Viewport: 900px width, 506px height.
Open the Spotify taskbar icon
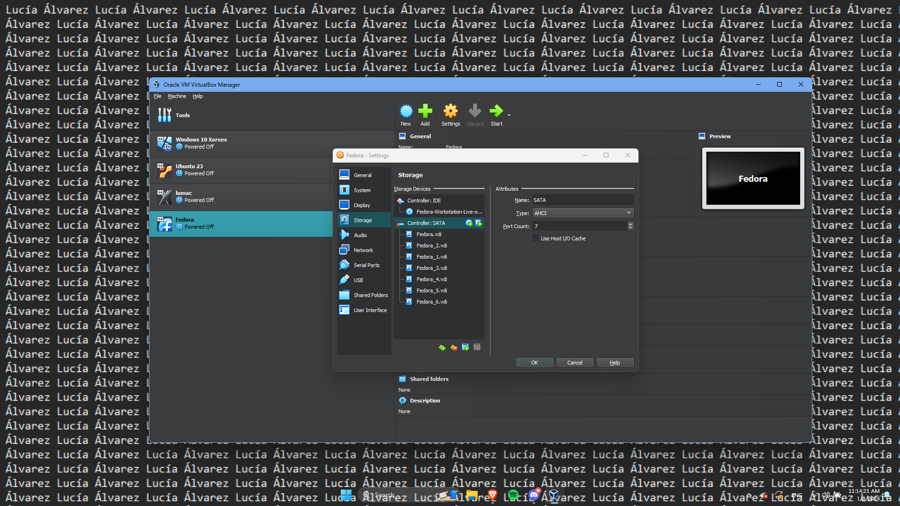pyautogui.click(x=513, y=495)
